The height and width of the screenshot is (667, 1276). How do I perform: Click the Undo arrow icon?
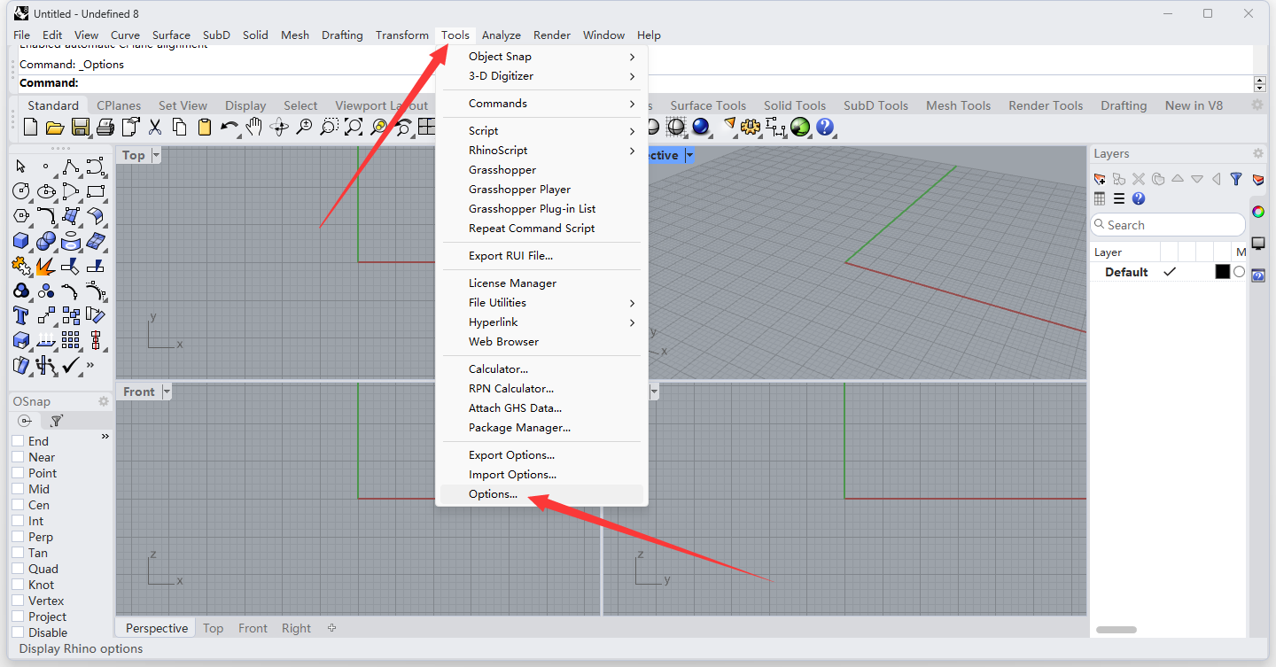pyautogui.click(x=230, y=128)
